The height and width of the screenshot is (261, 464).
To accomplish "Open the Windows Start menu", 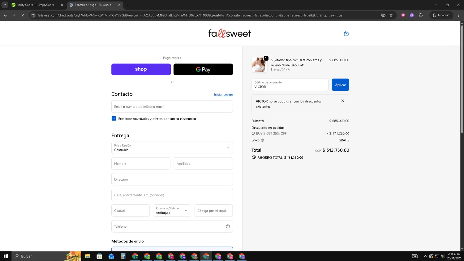I will 6,256.
